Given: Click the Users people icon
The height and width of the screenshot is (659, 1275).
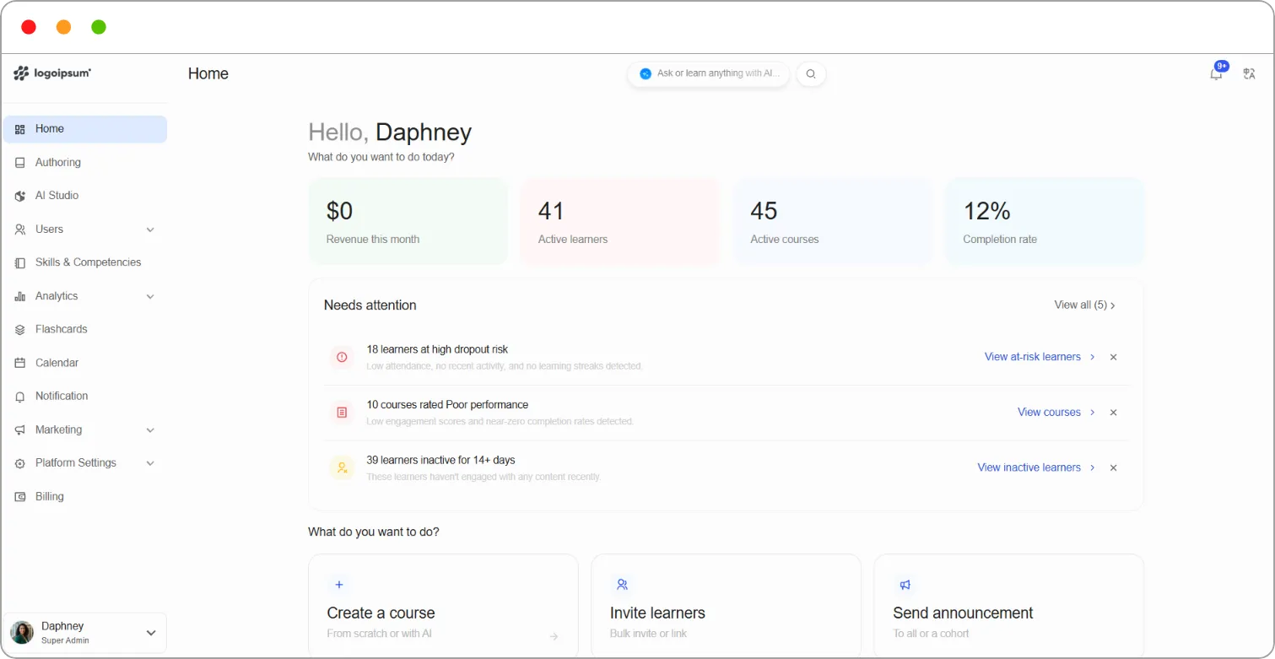Looking at the screenshot, I should [x=20, y=230].
